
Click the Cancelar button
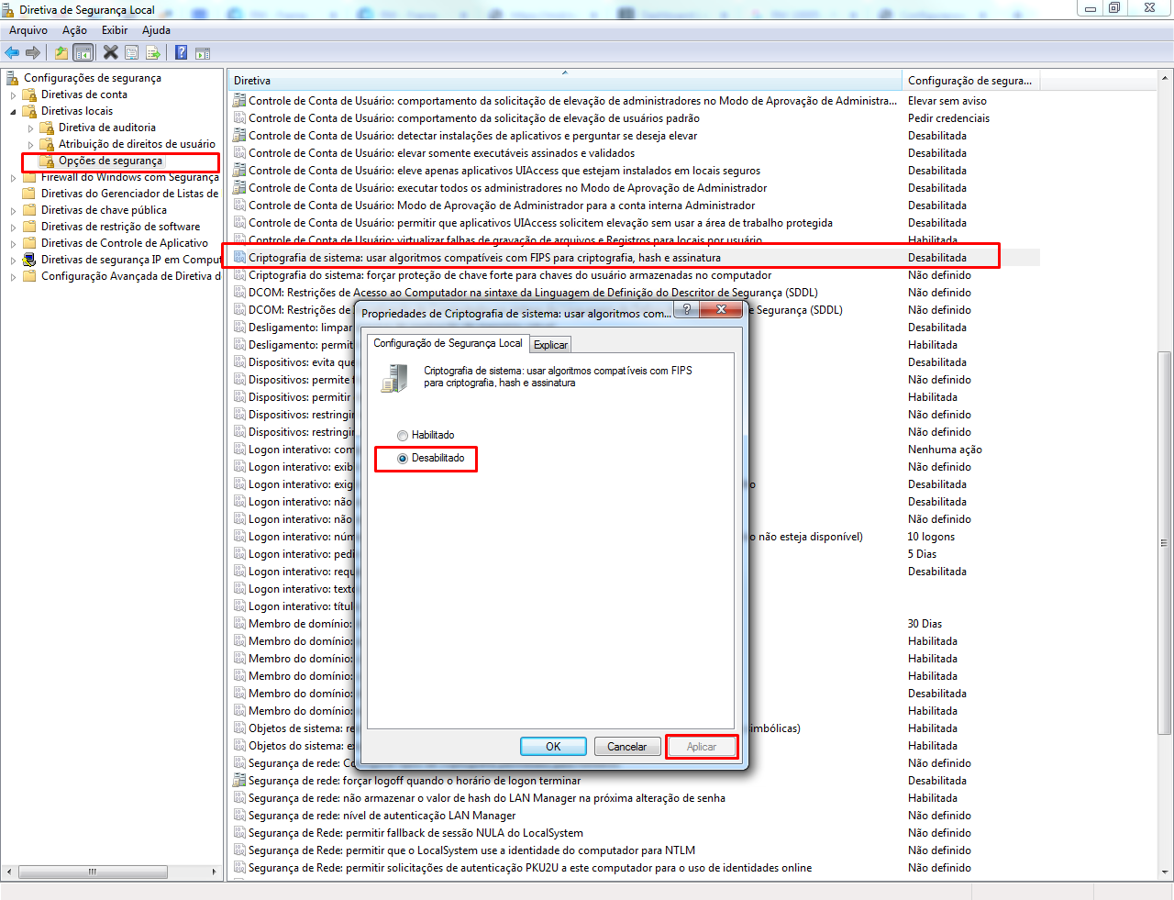point(626,747)
